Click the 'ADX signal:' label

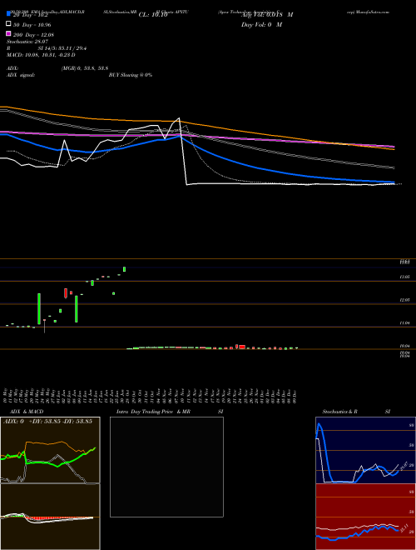click(x=21, y=75)
